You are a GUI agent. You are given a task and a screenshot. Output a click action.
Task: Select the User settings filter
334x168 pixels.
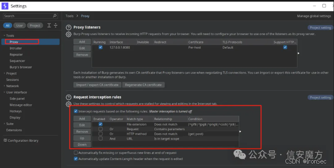click(x=19, y=25)
